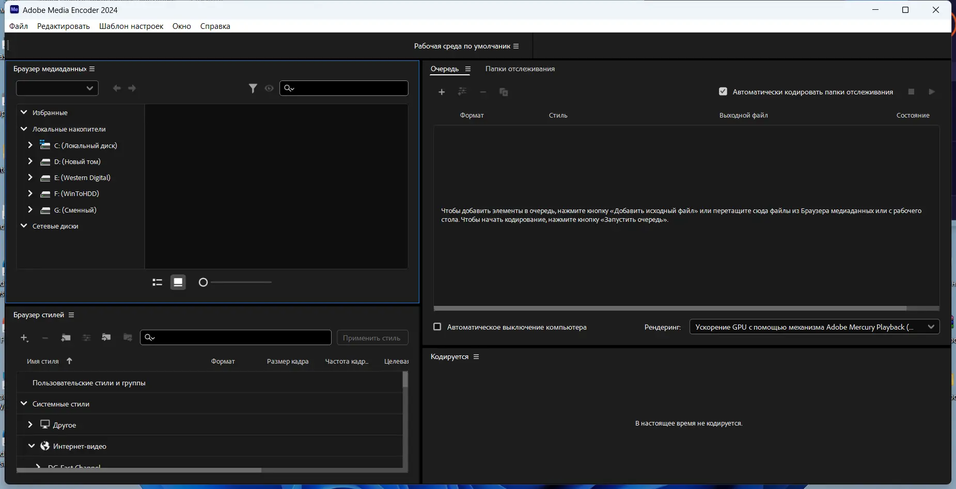Create a new preset with the plus icon
This screenshot has width=956, height=489.
tap(24, 338)
